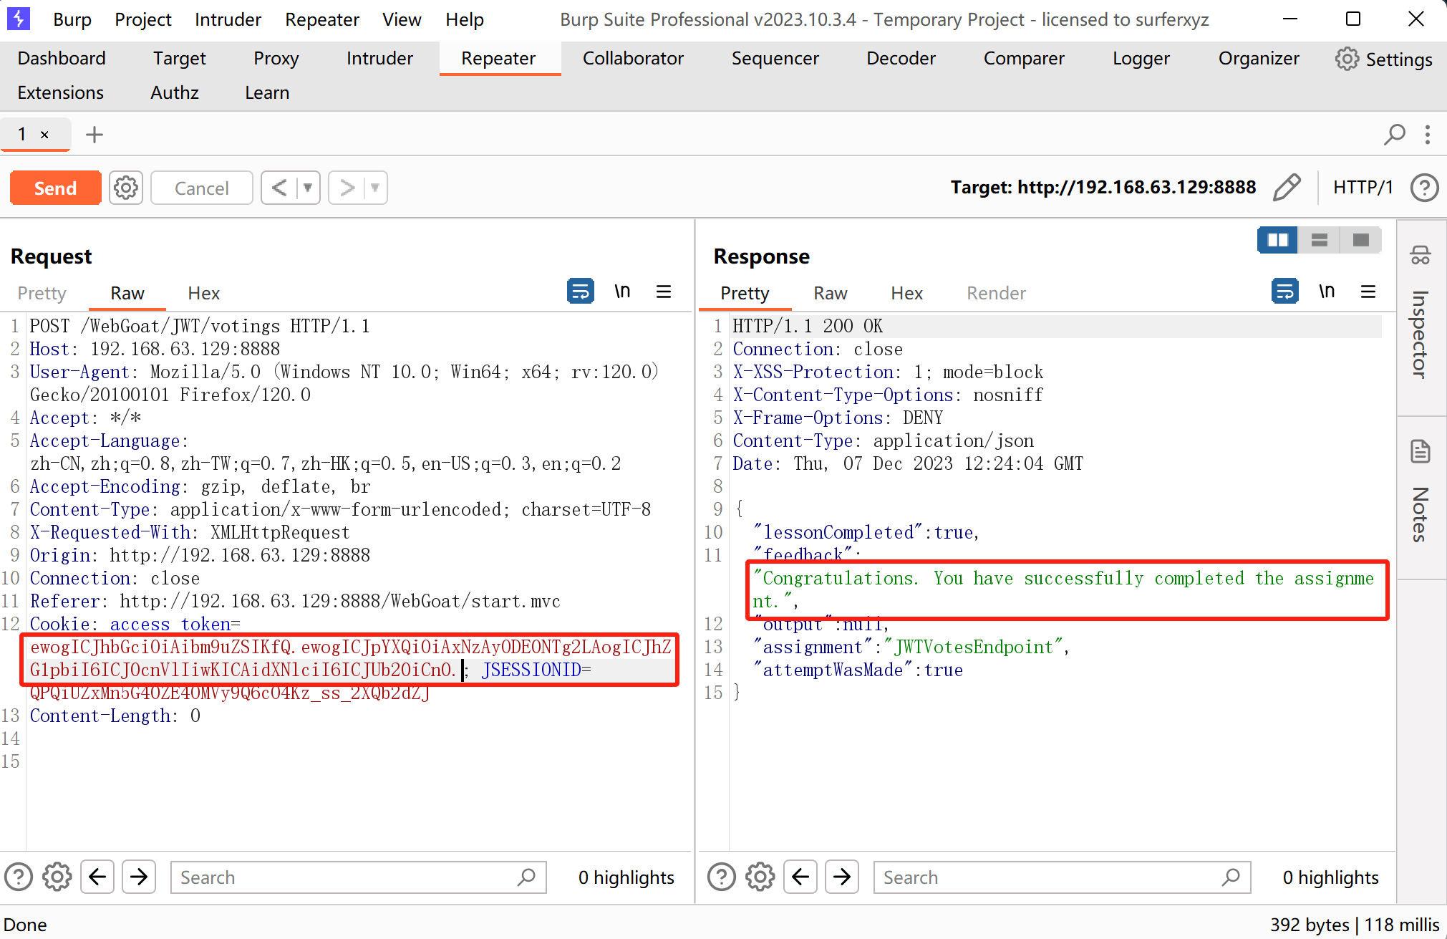
Task: Click the Collaborator tab
Action: pyautogui.click(x=634, y=58)
